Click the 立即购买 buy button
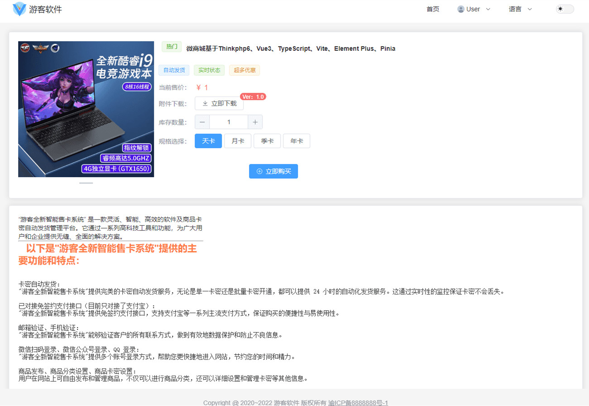The height and width of the screenshot is (406, 589). tap(273, 171)
